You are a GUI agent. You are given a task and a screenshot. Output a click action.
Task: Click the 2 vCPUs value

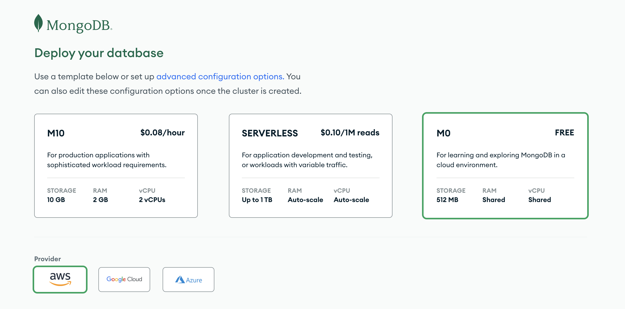152,200
